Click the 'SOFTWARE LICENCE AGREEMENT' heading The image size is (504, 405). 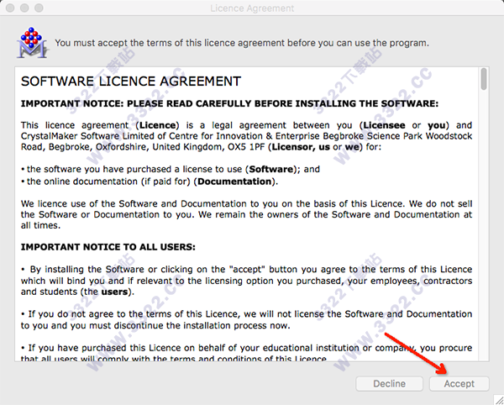131,82
